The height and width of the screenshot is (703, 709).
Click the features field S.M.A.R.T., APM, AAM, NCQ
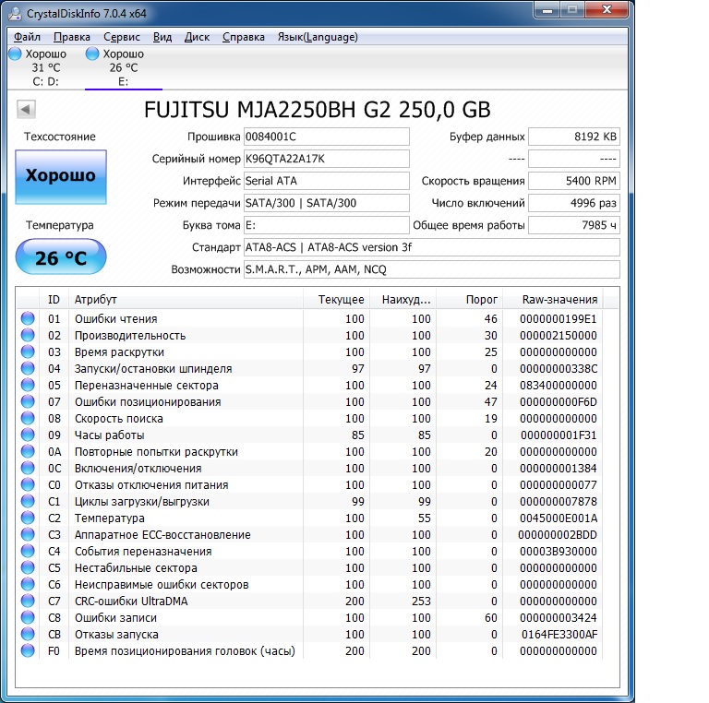[x=432, y=269]
